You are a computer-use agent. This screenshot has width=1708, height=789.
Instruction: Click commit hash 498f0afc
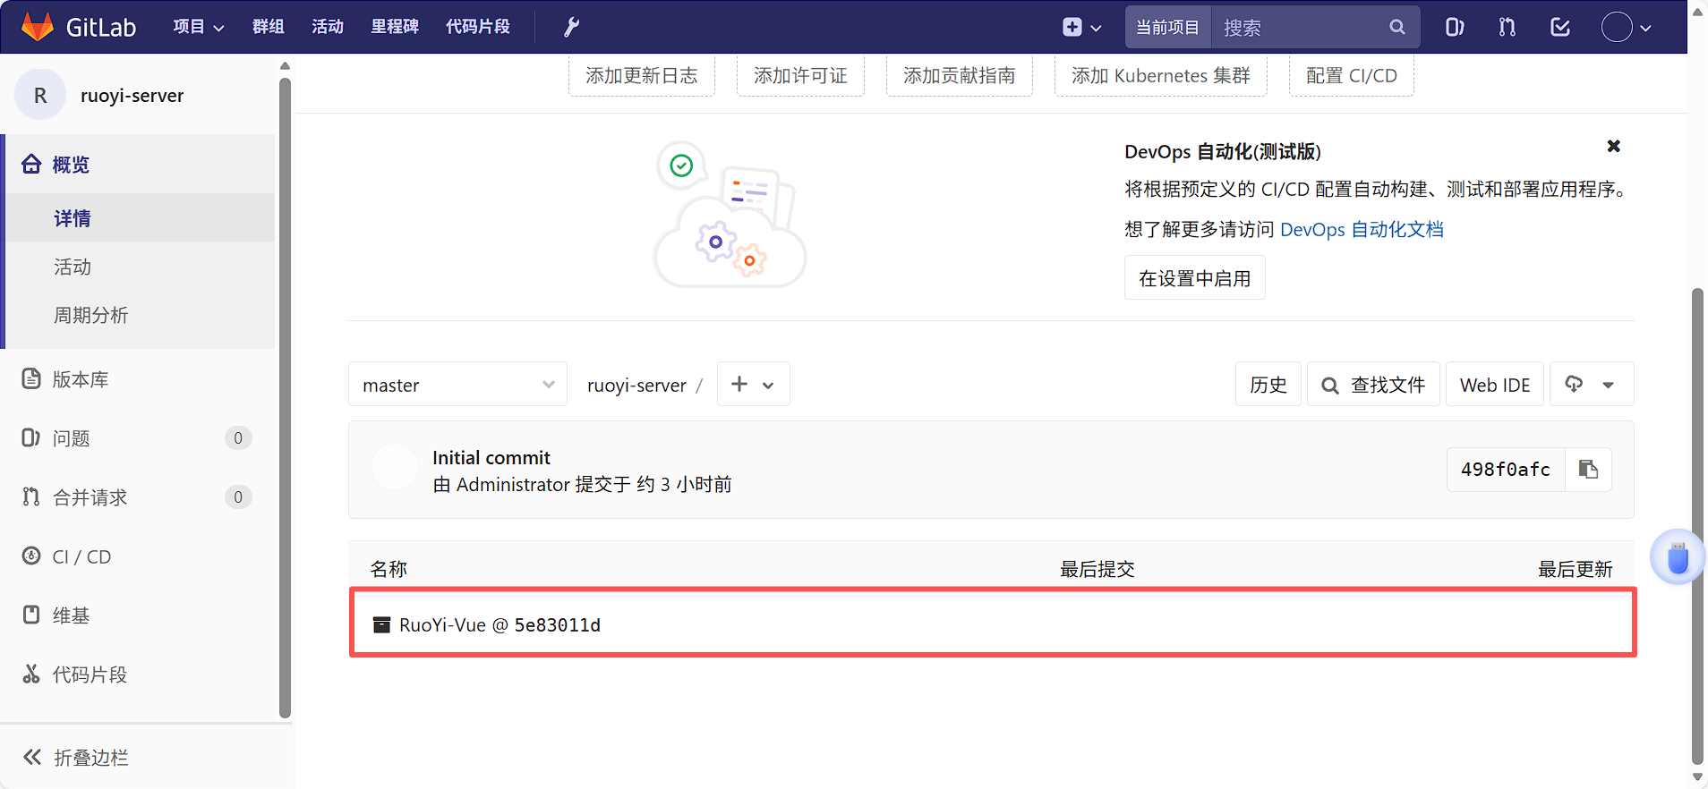pyautogui.click(x=1505, y=470)
